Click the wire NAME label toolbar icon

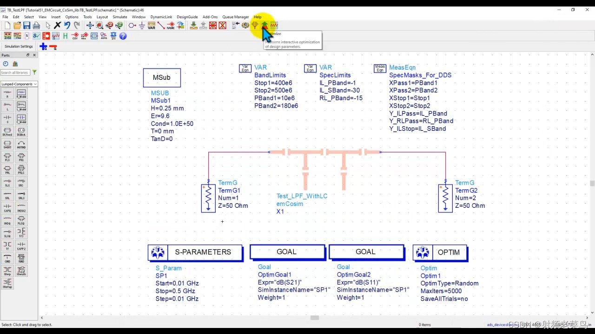170,26
